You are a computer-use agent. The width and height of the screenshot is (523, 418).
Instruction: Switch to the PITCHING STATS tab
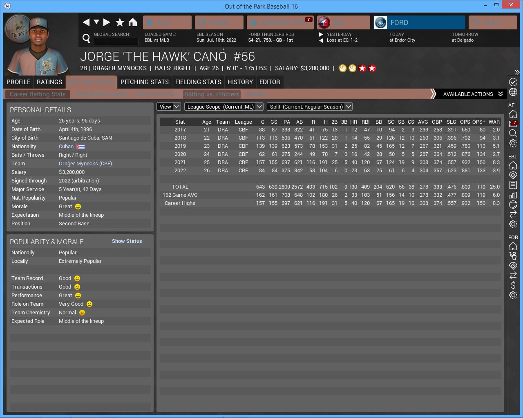click(145, 82)
